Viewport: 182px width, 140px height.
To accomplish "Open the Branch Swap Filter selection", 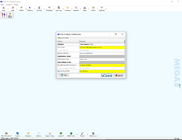I will click(102, 71).
